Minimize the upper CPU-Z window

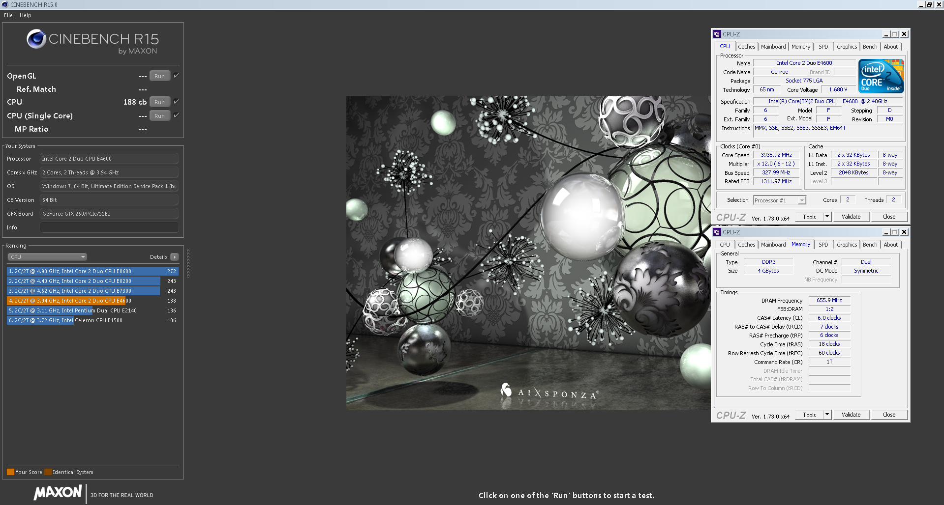point(886,34)
